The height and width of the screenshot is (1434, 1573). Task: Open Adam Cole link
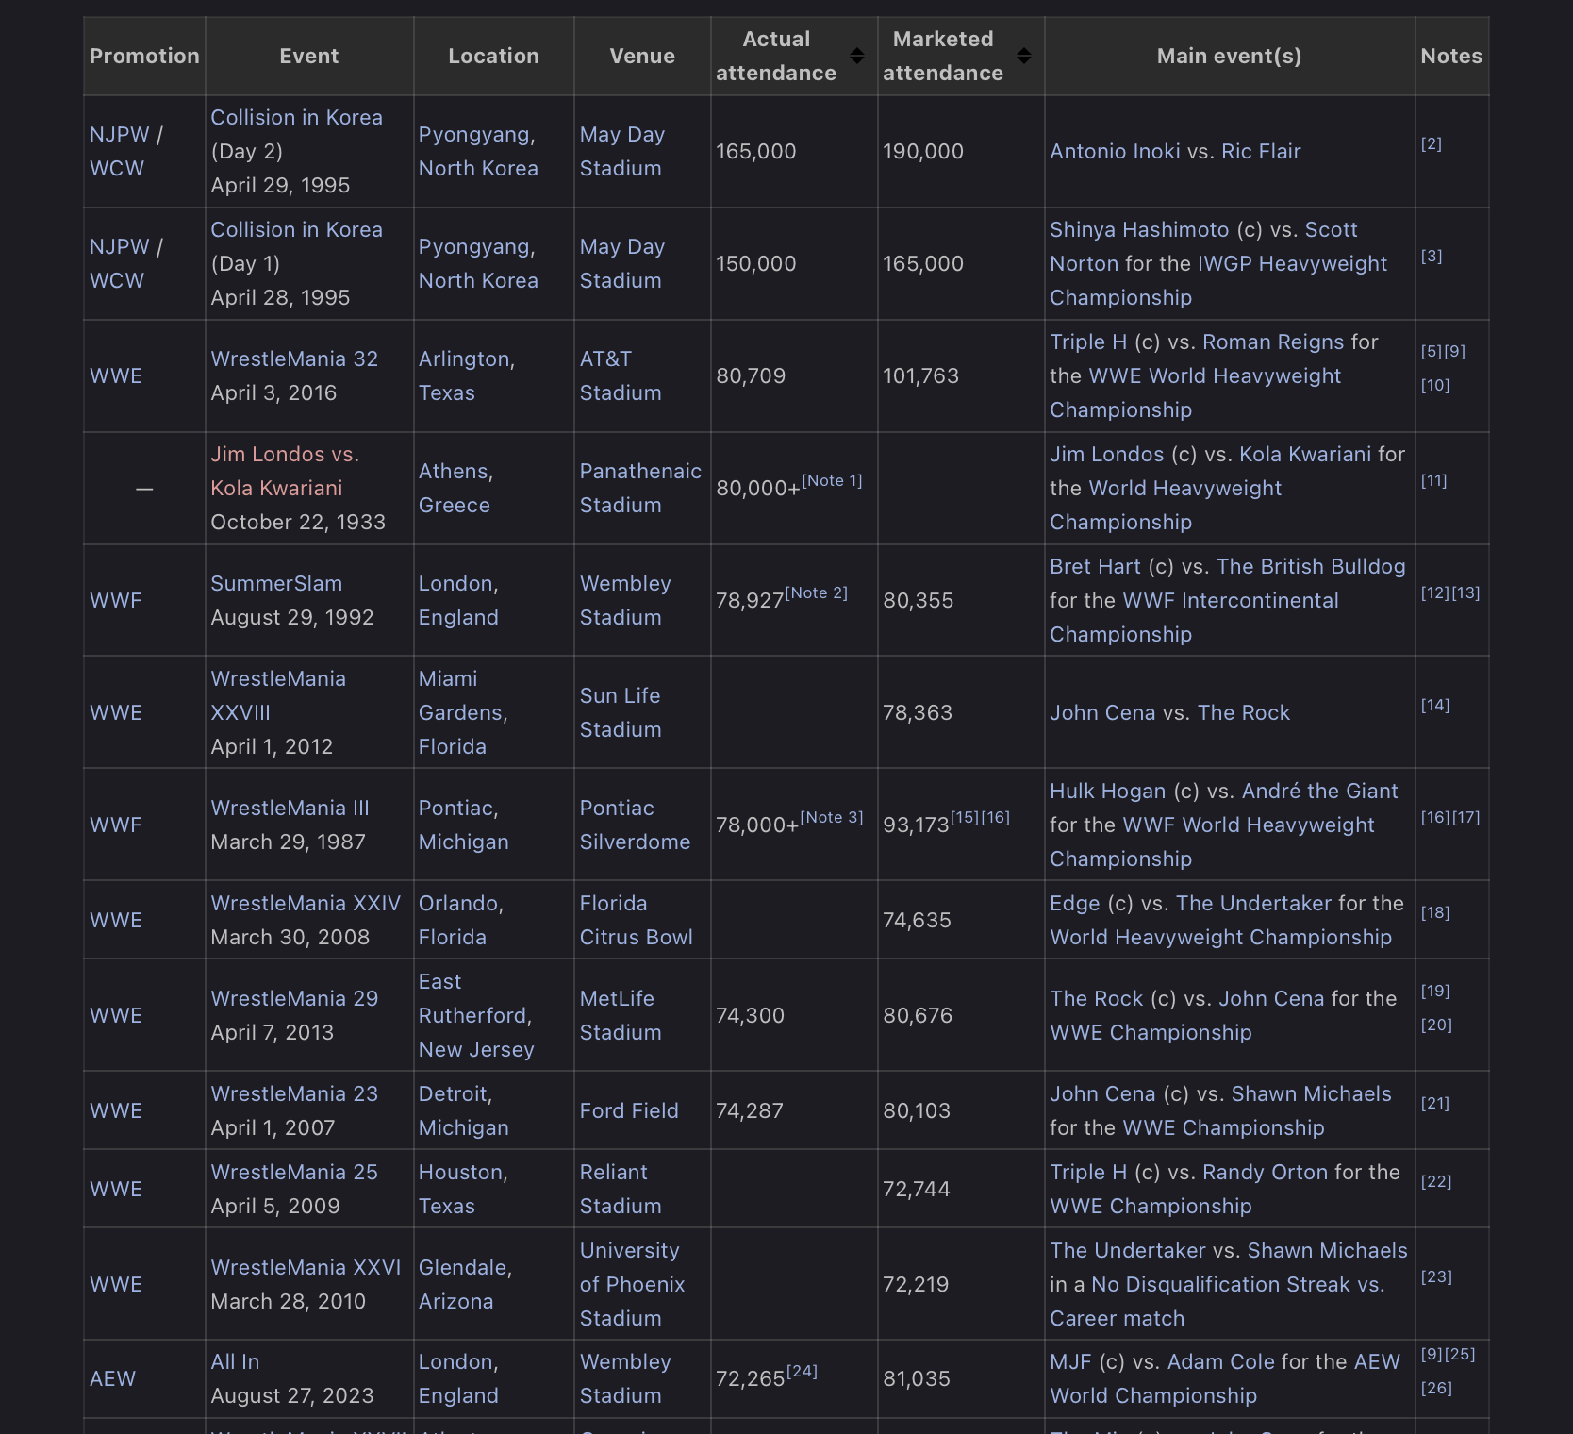1221,1362
